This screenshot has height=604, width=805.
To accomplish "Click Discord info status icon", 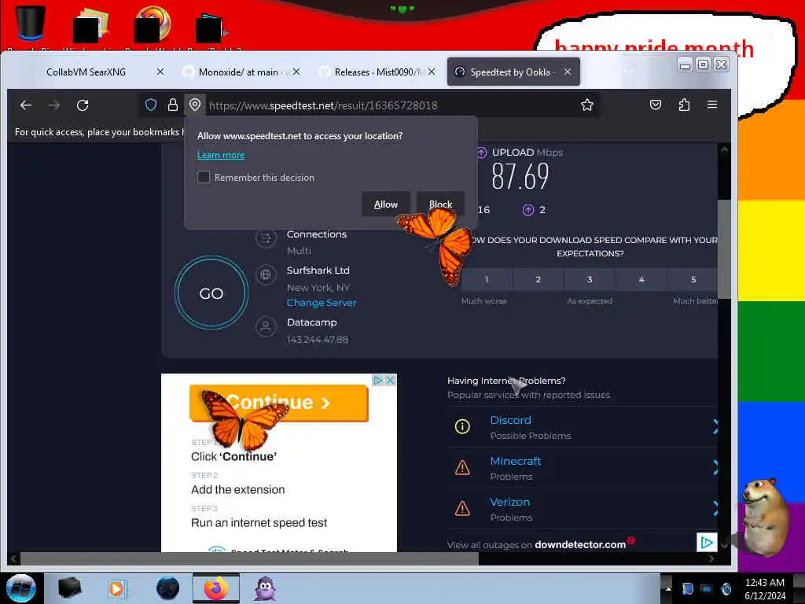I will 462,426.
